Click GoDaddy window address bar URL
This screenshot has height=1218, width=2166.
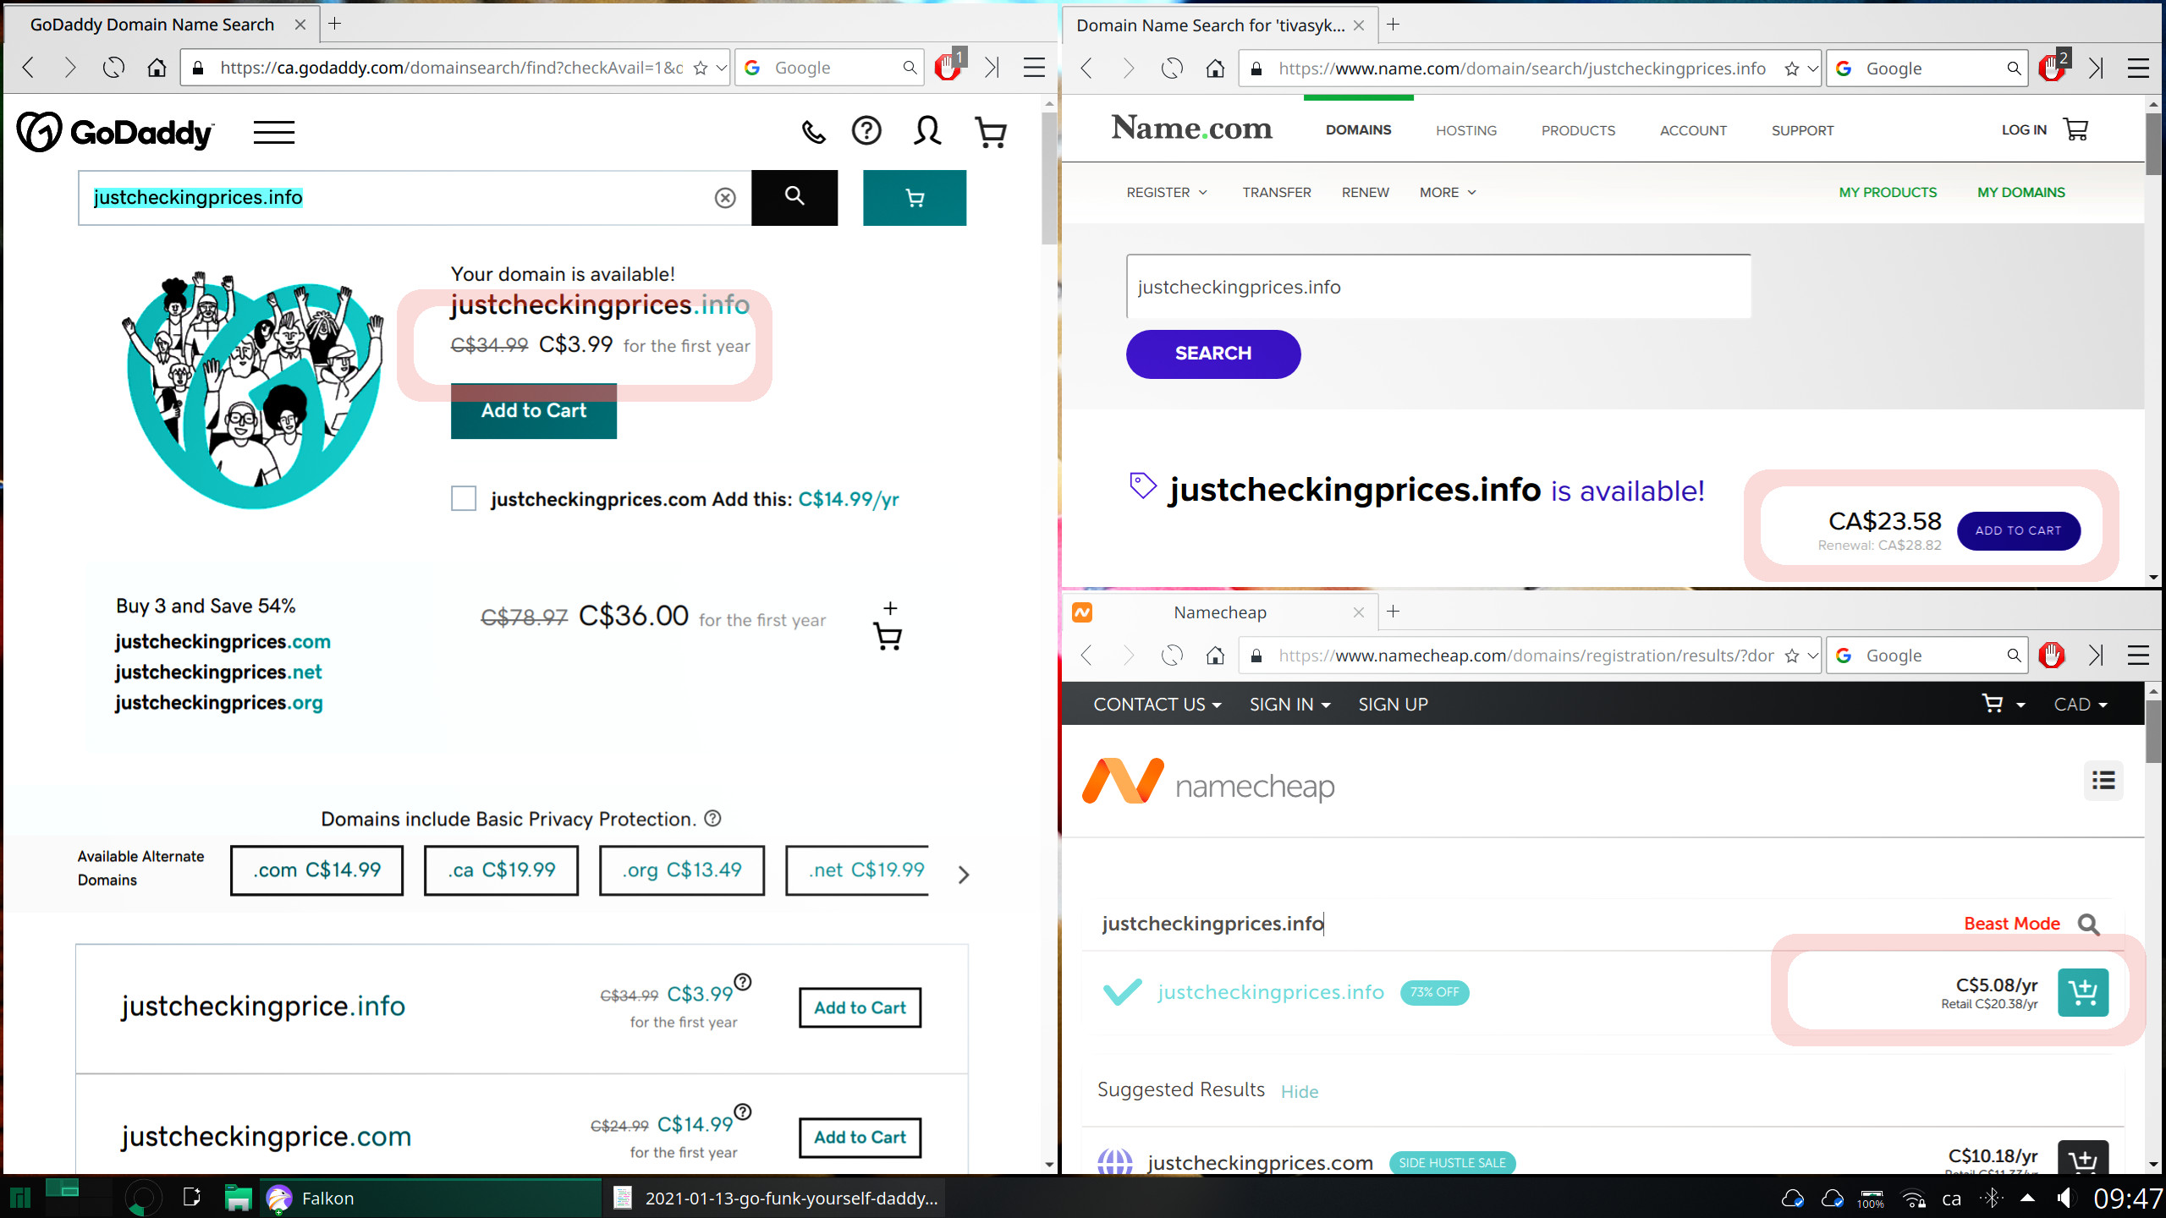point(451,68)
